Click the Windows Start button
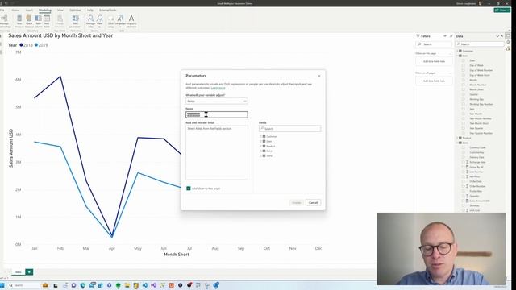 (2, 285)
